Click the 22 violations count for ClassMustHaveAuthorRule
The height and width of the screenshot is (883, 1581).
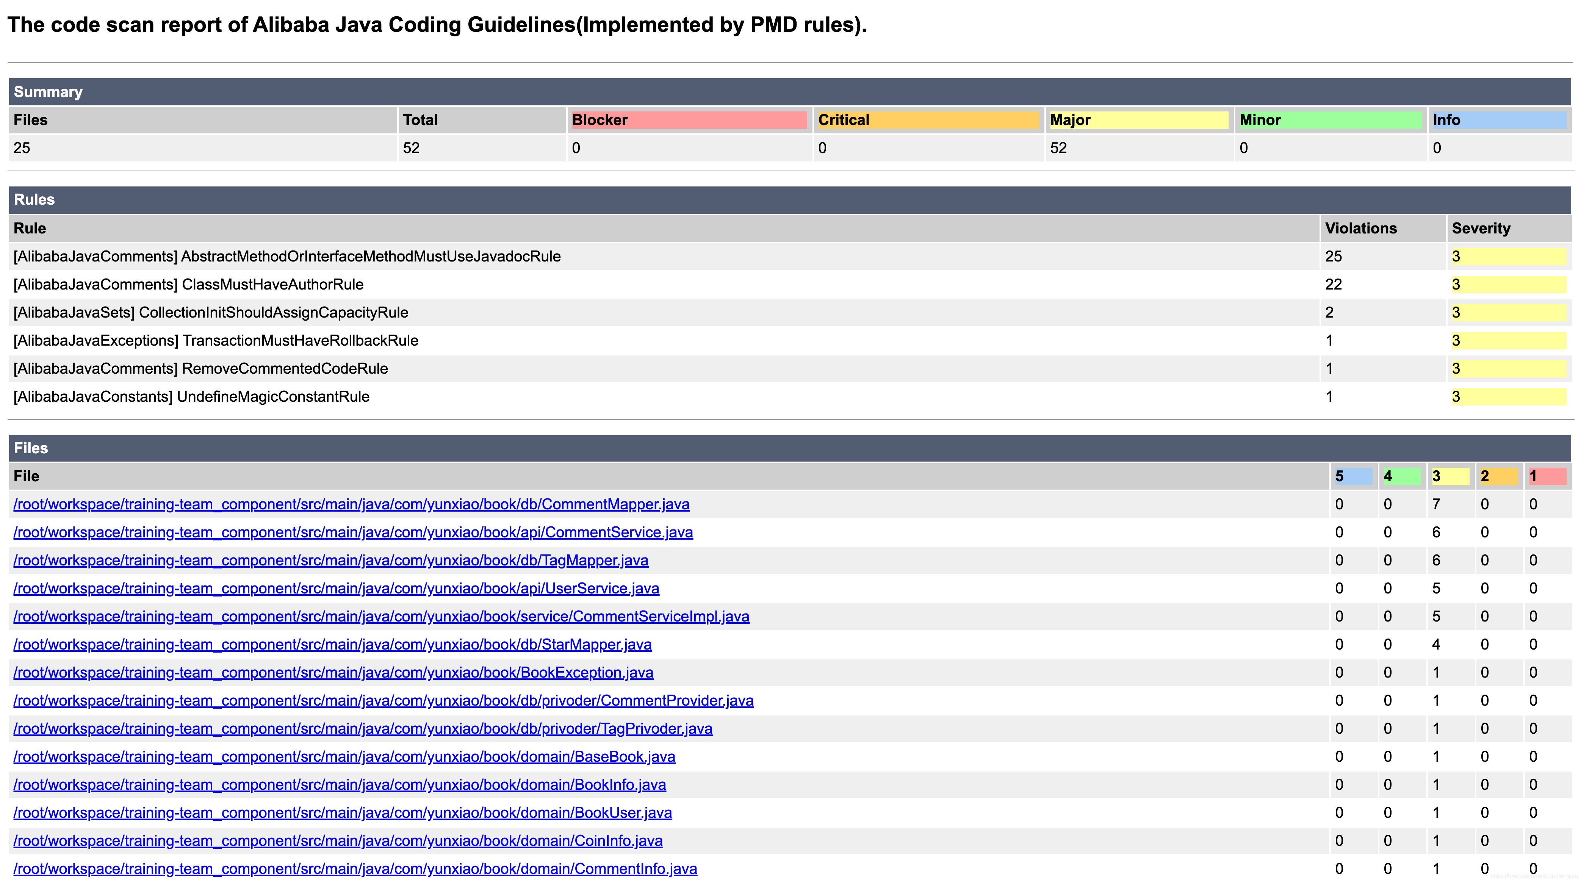click(x=1333, y=285)
